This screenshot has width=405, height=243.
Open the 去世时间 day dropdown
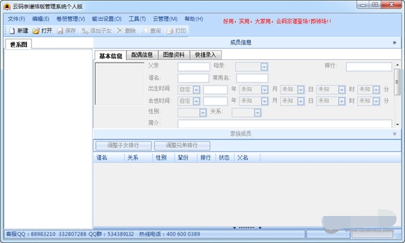[300, 101]
